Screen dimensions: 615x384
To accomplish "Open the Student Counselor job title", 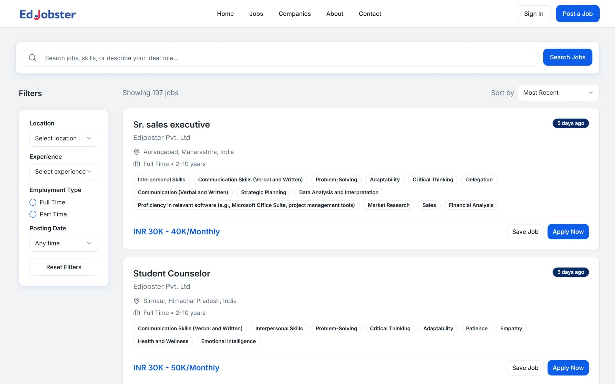I will click(x=172, y=273).
